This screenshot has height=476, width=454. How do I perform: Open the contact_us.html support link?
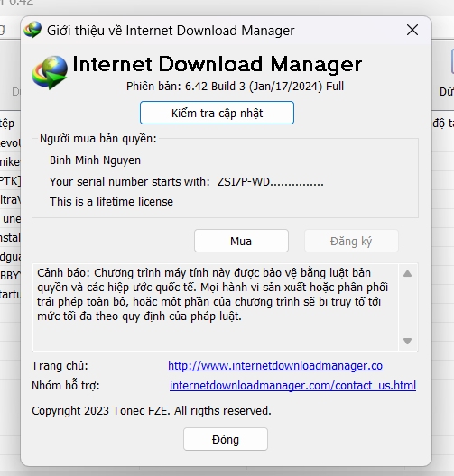coord(292,386)
